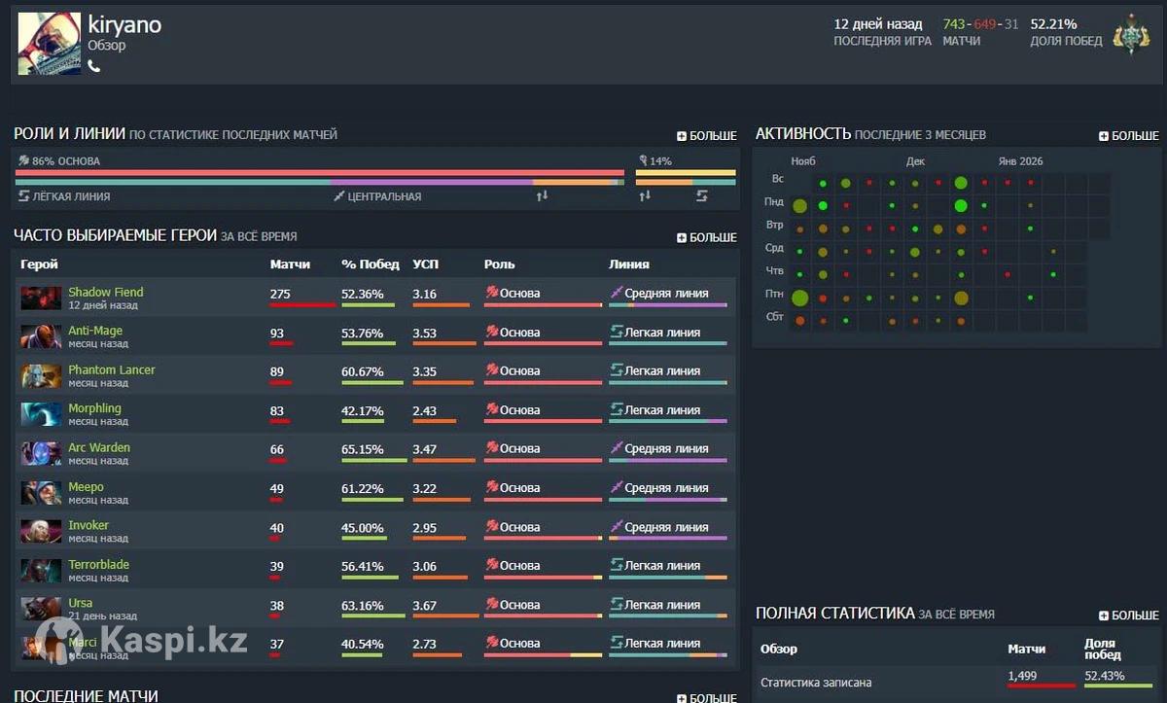Viewport: 1167px width, 703px height.
Task: Select the Phantom Lancer portrait icon
Action: (x=41, y=375)
